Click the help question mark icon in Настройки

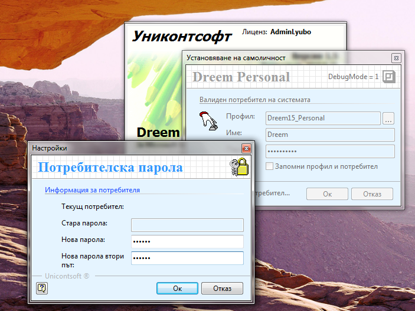point(42,288)
